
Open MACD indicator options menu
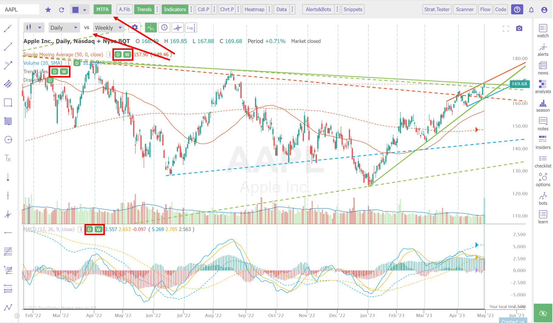click(81, 229)
